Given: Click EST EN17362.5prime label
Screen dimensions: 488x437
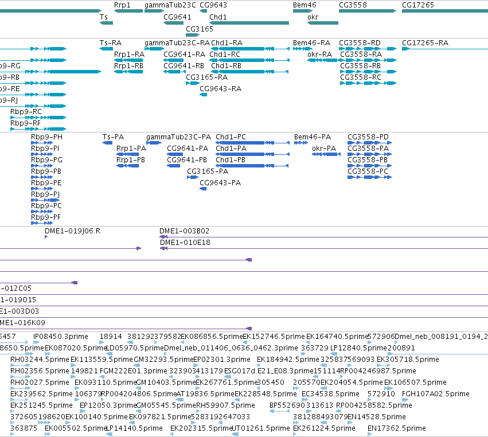Looking at the screenshot, I should pyautogui.click(x=396, y=428).
